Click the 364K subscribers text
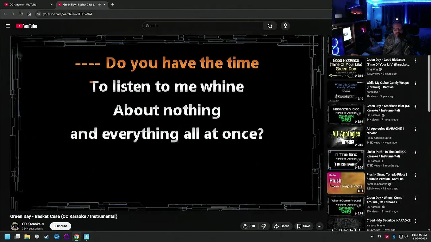The height and width of the screenshot is (242, 431). click(32, 229)
